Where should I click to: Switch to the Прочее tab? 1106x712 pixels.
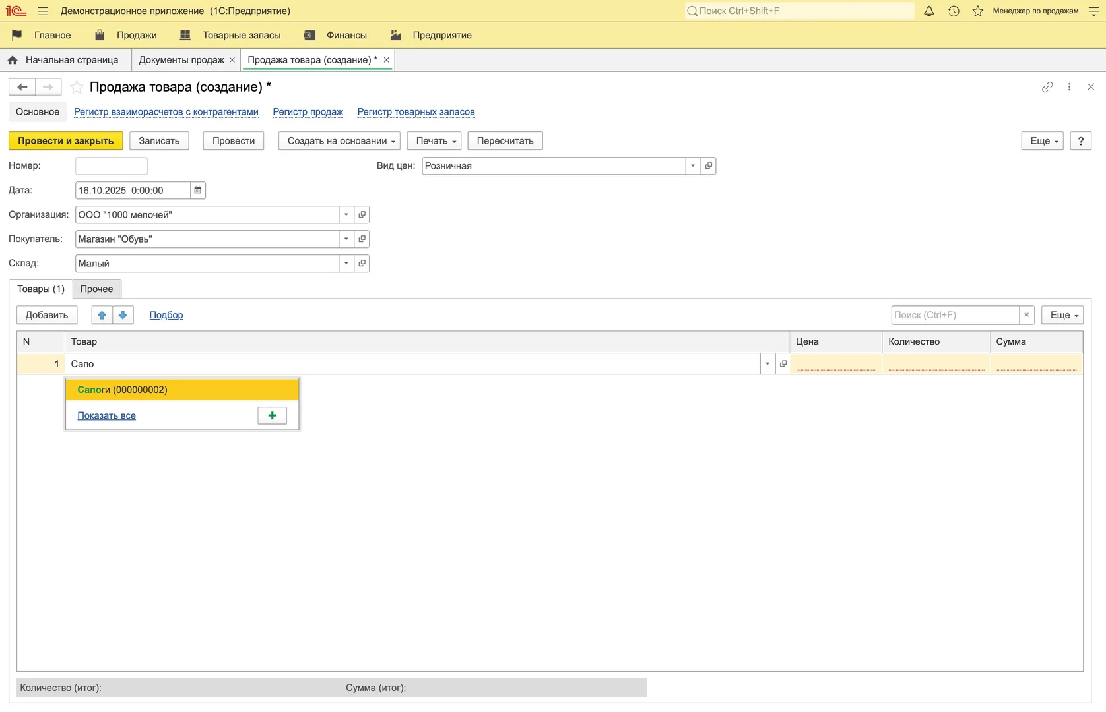click(96, 289)
